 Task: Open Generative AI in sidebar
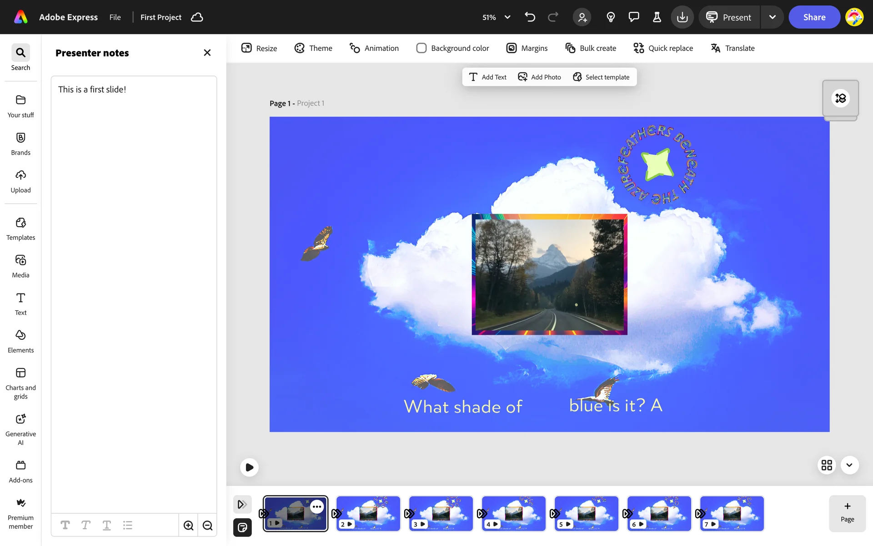pos(20,429)
